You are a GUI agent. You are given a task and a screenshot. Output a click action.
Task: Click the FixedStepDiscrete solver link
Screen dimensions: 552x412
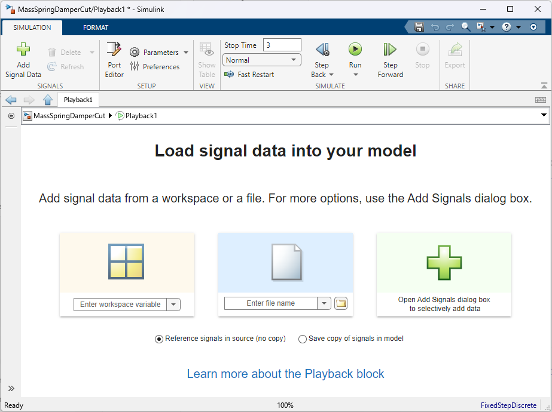pyautogui.click(x=508, y=405)
